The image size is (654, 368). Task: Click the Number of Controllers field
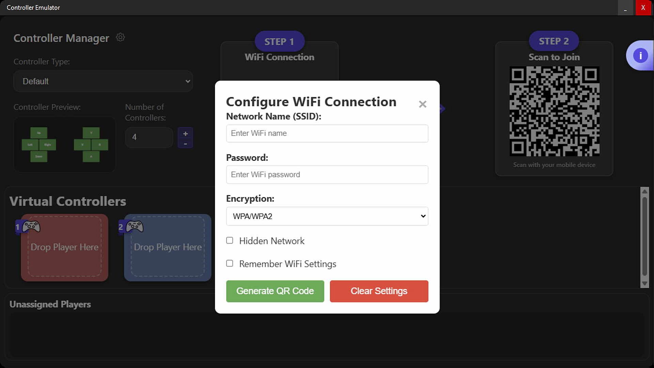(149, 137)
